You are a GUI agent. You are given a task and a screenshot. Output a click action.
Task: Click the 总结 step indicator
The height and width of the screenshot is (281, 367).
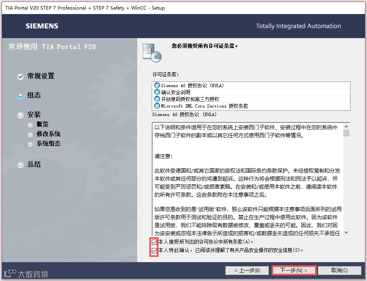tap(21, 165)
